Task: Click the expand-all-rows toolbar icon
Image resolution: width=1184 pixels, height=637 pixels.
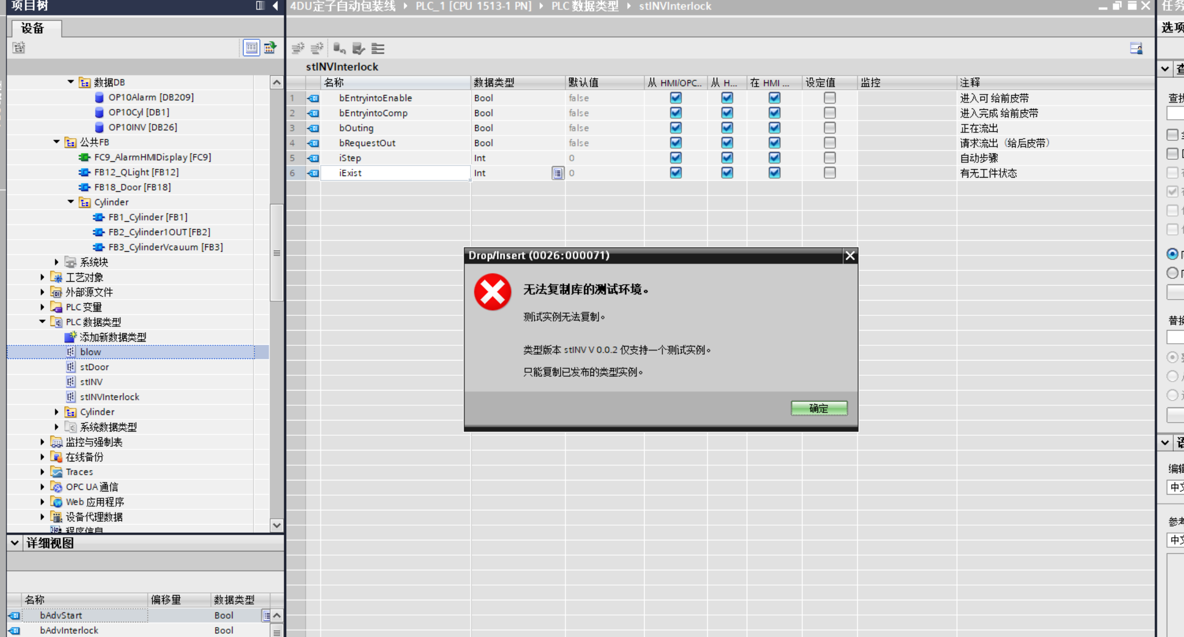Action: (x=378, y=48)
